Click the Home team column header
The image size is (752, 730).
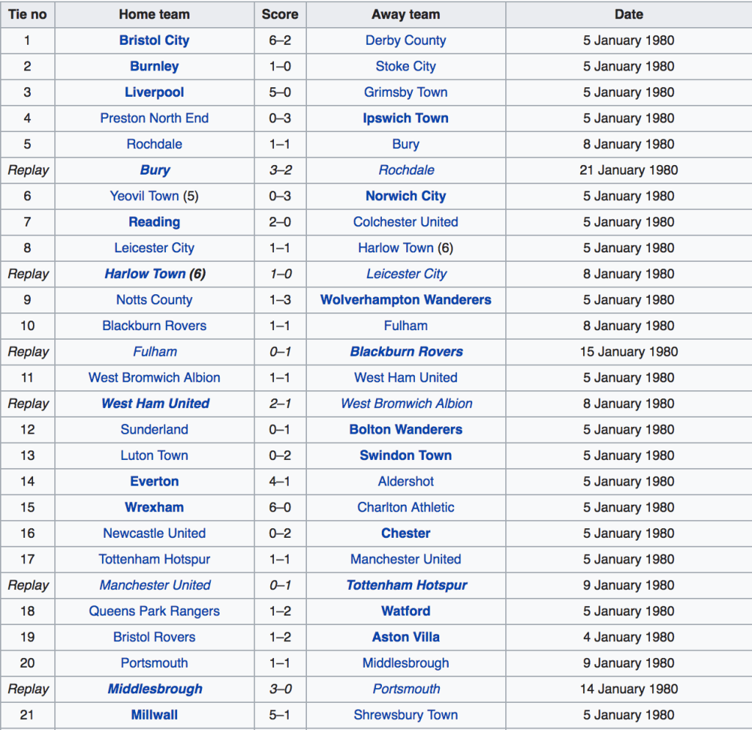pyautogui.click(x=154, y=14)
